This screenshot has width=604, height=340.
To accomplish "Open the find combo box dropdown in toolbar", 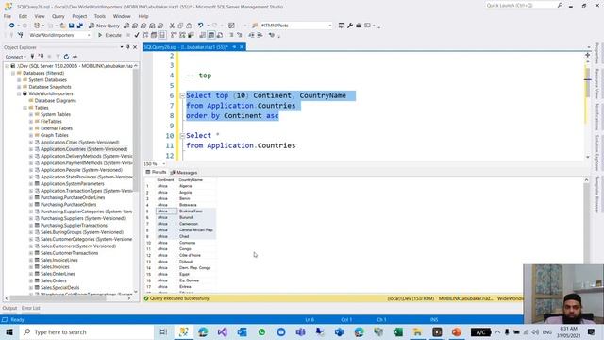I will point(329,25).
